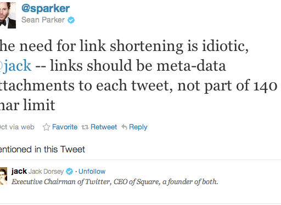Click the Jack Dorsey full name
Image resolution: width=281 pixels, height=205 pixels.
[x=46, y=172]
